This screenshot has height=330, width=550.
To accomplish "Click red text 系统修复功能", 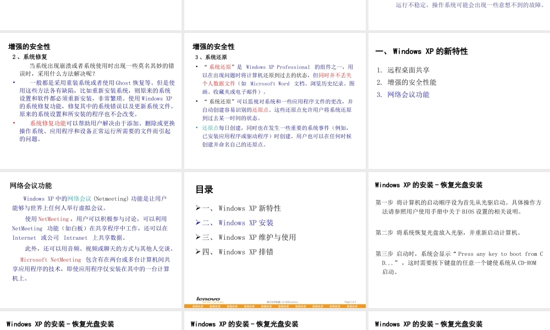I will click(48, 123).
